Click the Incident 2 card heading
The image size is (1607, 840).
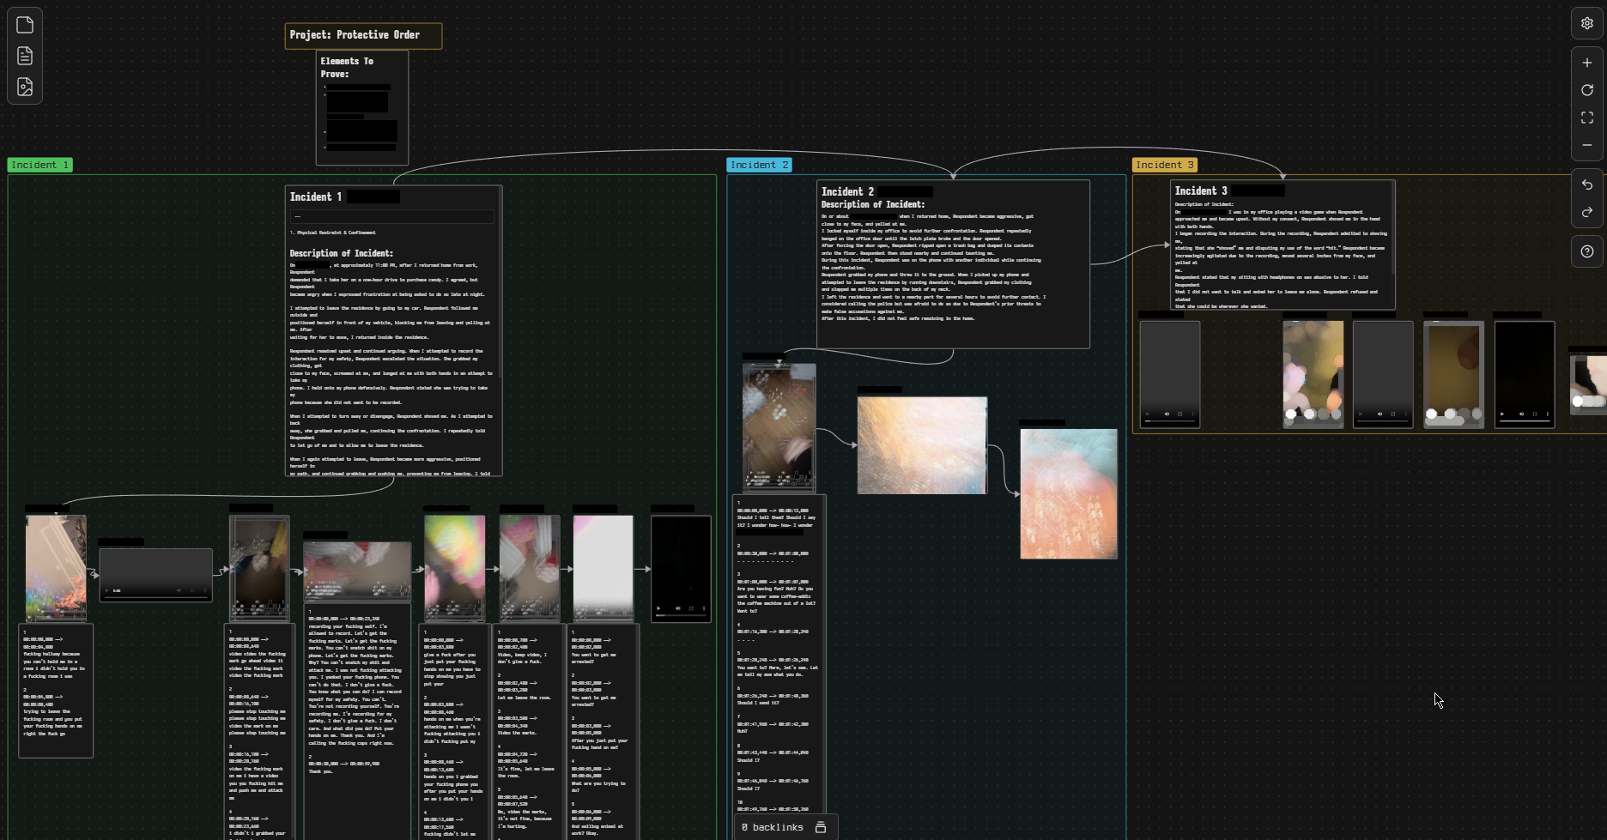847,192
